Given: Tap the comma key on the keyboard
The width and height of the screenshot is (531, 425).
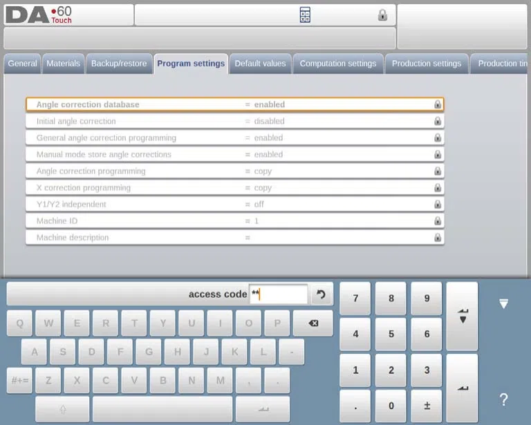Looking at the screenshot, I should click(x=249, y=381).
